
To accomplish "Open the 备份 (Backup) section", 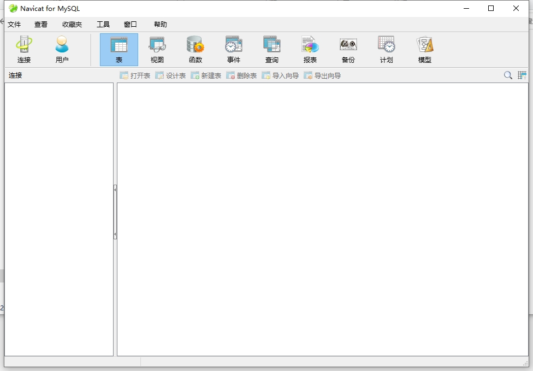I will tap(348, 50).
